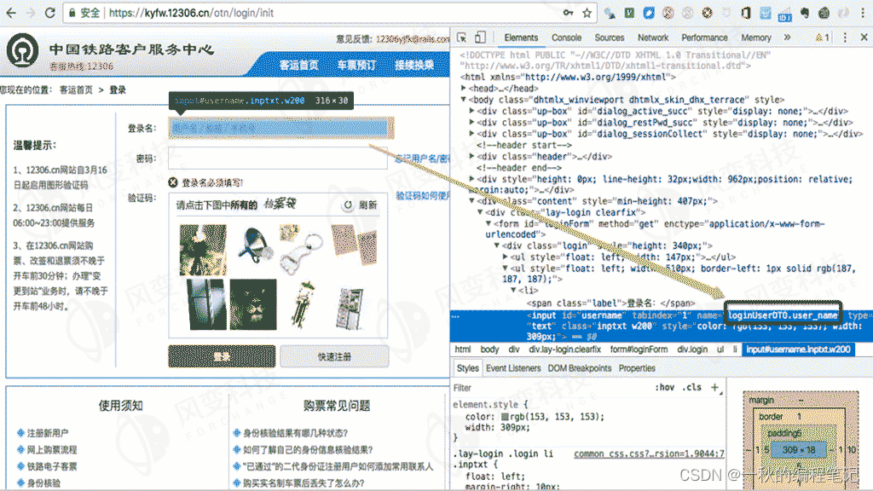Click the 密码 password input field

[x=278, y=158]
